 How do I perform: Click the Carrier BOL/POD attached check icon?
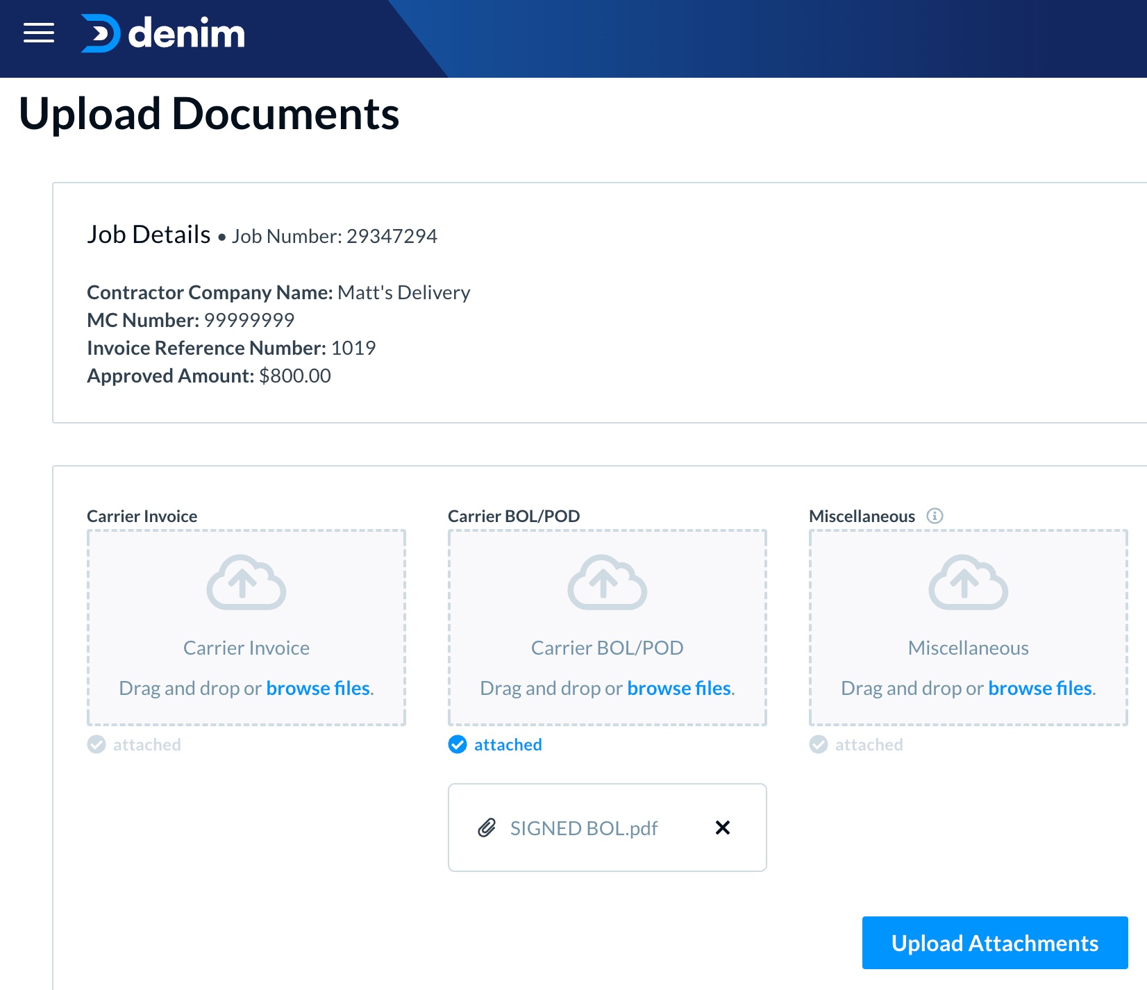pyautogui.click(x=458, y=744)
